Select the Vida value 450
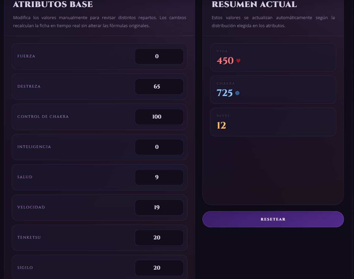354x279 pixels. [x=225, y=60]
